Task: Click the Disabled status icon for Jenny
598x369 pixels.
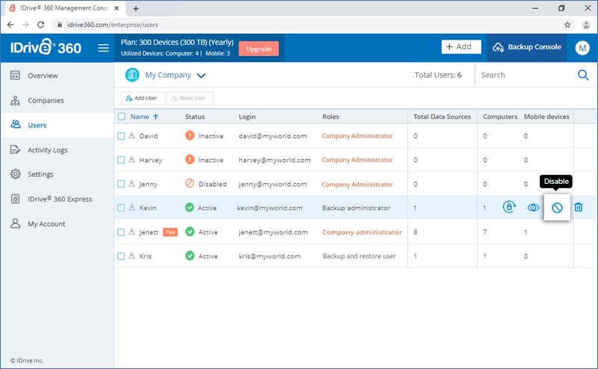Action: tap(190, 183)
